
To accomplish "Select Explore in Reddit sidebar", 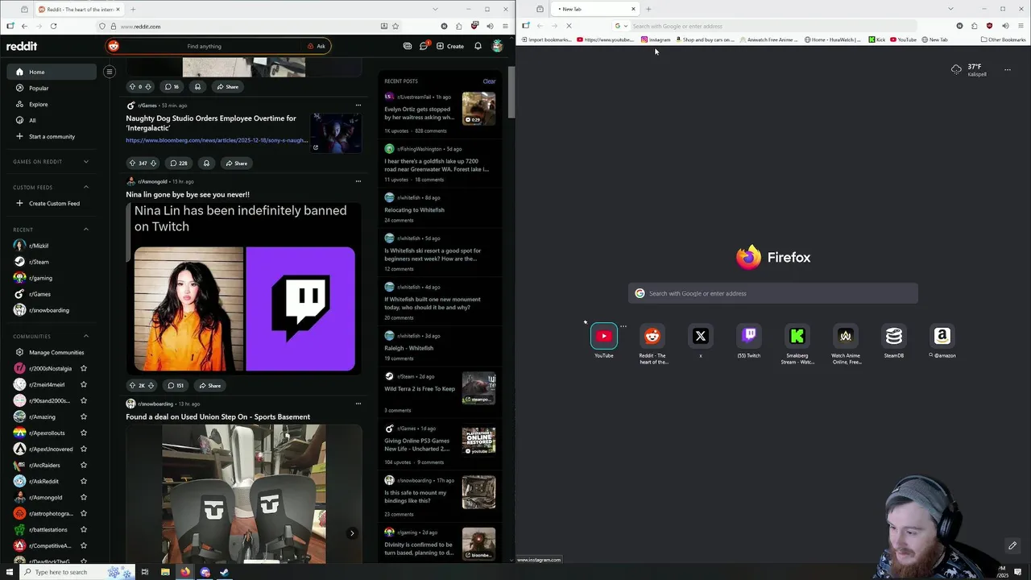I will (x=51, y=104).
